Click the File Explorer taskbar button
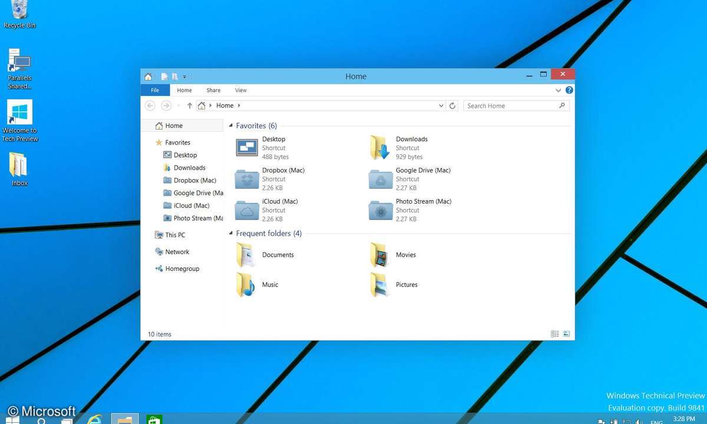707x424 pixels. pyautogui.click(x=125, y=419)
